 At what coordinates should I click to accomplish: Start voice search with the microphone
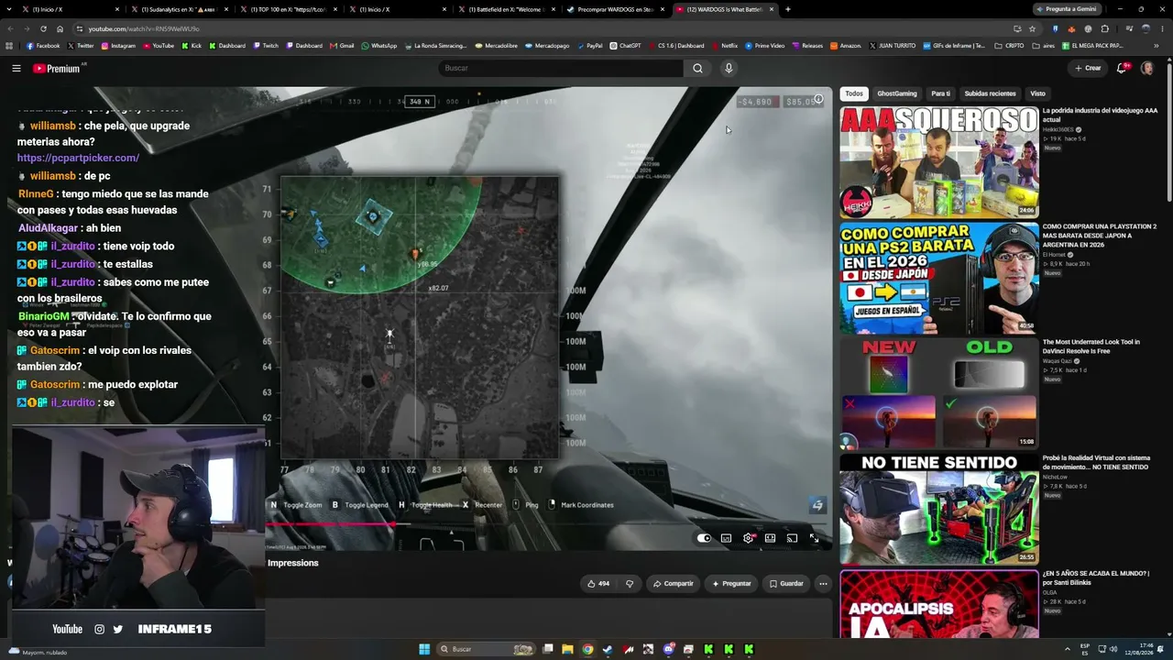tap(729, 68)
